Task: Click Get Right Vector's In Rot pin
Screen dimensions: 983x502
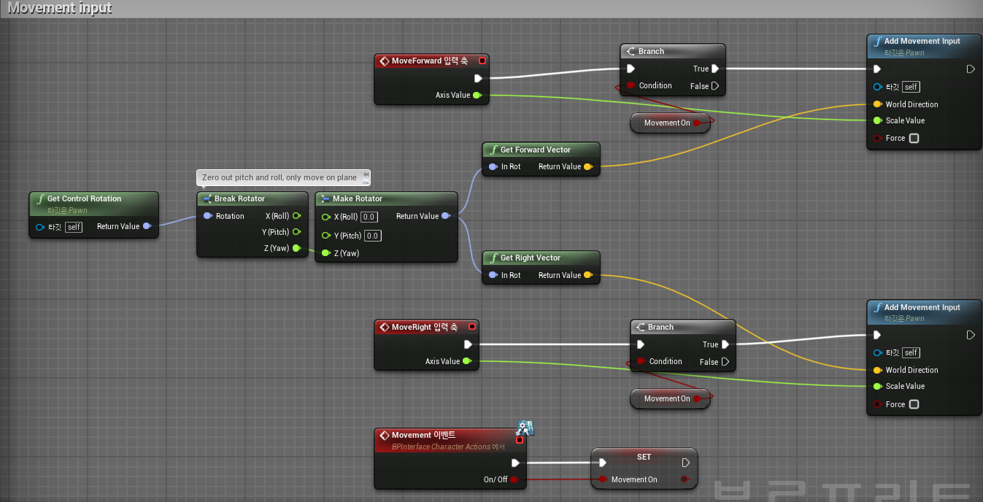Action: (x=493, y=275)
